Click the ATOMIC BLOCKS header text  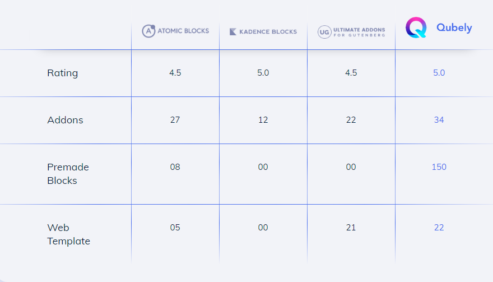pos(183,31)
